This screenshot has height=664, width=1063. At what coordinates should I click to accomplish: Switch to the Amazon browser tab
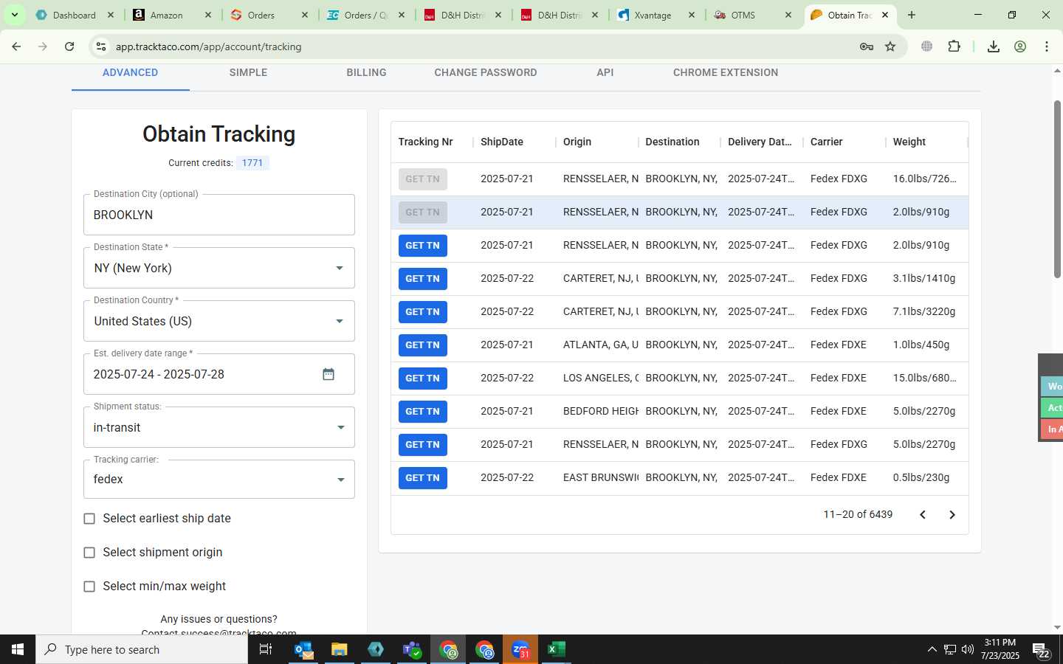170,15
